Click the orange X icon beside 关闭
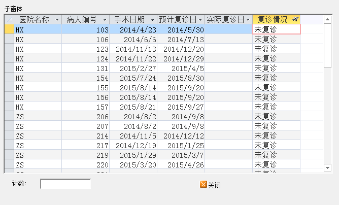Viewport: 339px width, 205px height. 204,185
